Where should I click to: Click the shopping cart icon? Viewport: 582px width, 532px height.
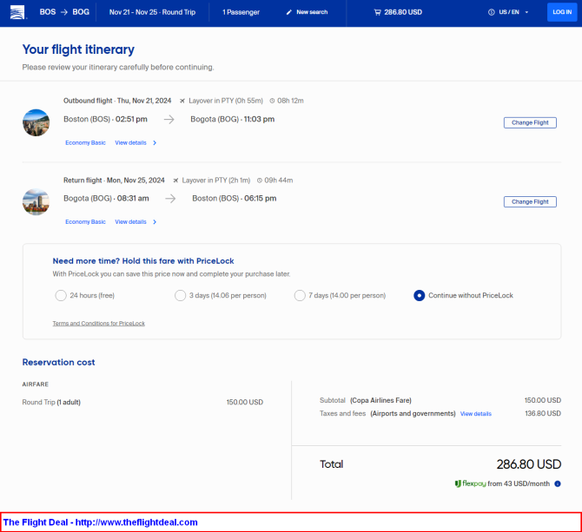pos(377,12)
